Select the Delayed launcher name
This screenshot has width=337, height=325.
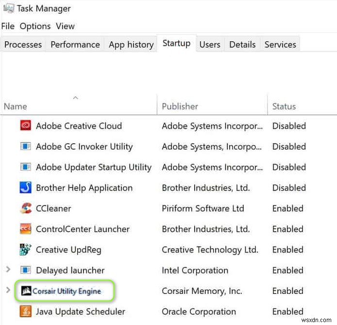coord(70,271)
